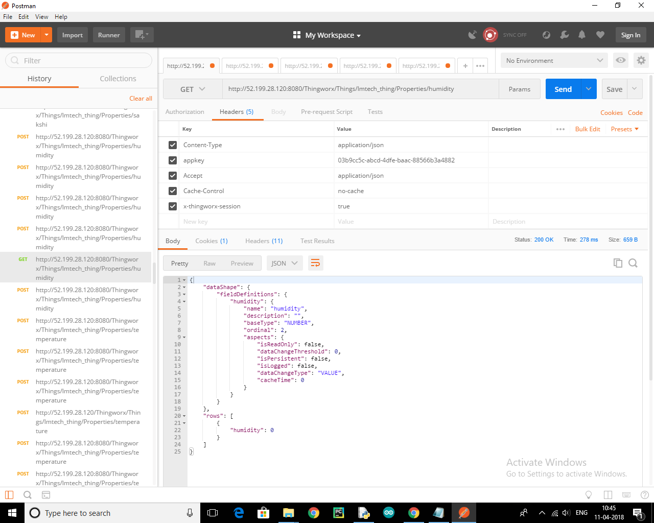
Task: Uncheck the Content-Type header checkbox
Action: [173, 145]
